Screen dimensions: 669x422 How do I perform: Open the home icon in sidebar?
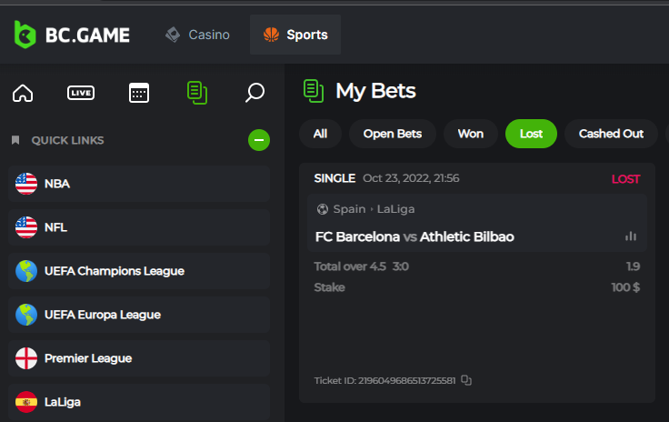(23, 93)
